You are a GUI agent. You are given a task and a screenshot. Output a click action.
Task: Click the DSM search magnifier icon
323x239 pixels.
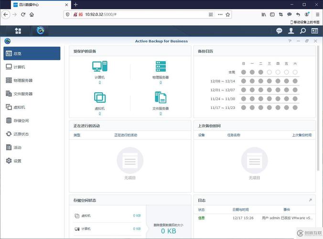tap(302, 31)
